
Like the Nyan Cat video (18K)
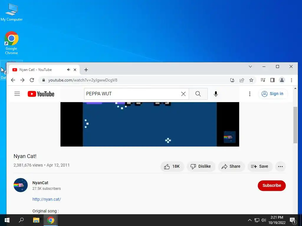click(172, 167)
